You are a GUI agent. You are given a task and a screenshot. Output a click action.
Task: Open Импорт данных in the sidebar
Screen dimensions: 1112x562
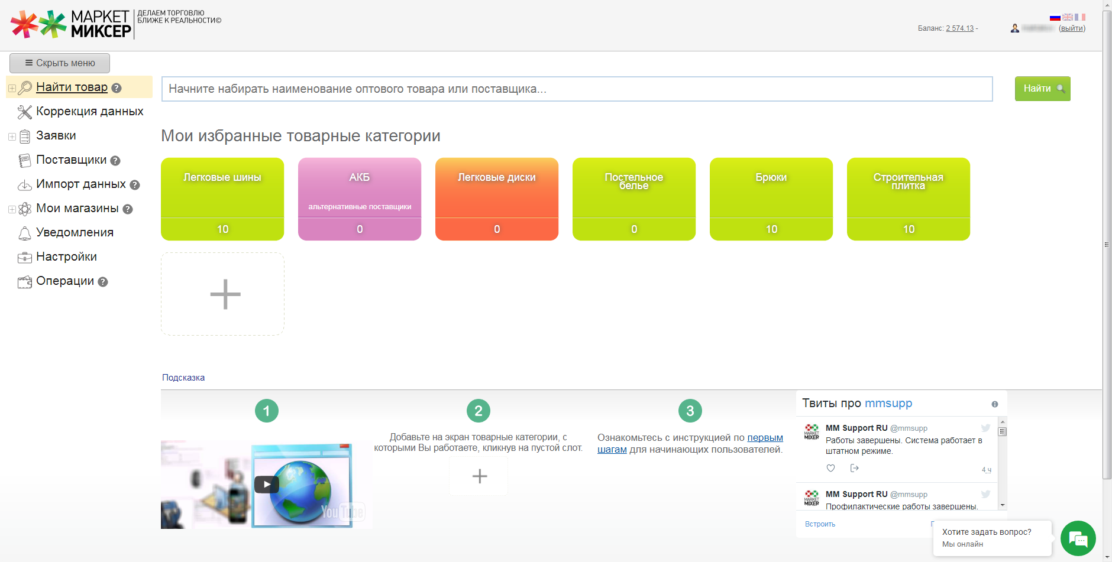pyautogui.click(x=81, y=184)
